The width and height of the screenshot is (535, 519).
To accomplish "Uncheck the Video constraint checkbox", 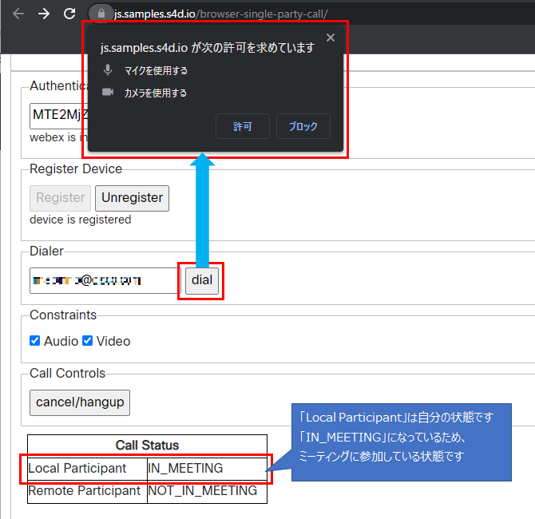I will [88, 341].
